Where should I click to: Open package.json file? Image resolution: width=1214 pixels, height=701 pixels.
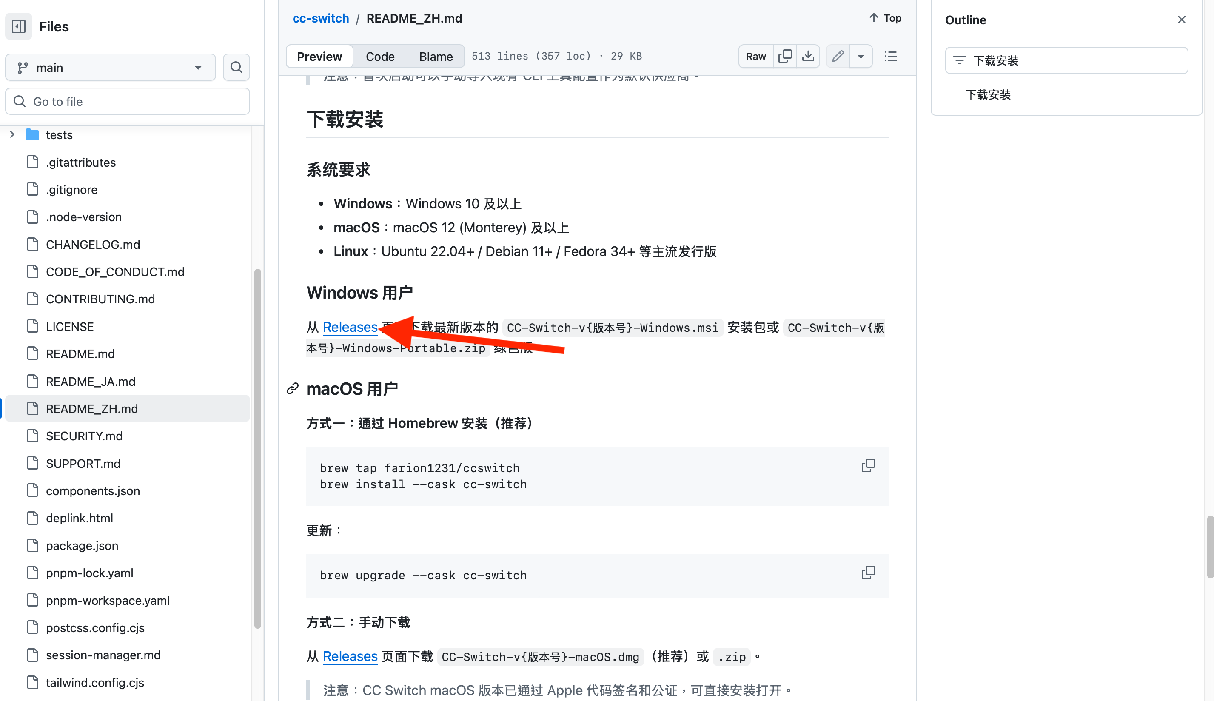pos(82,546)
